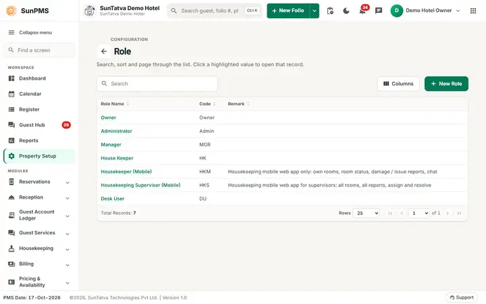Click the Dashboard sidebar icon
Image resolution: width=486 pixels, height=304 pixels.
tap(11, 78)
